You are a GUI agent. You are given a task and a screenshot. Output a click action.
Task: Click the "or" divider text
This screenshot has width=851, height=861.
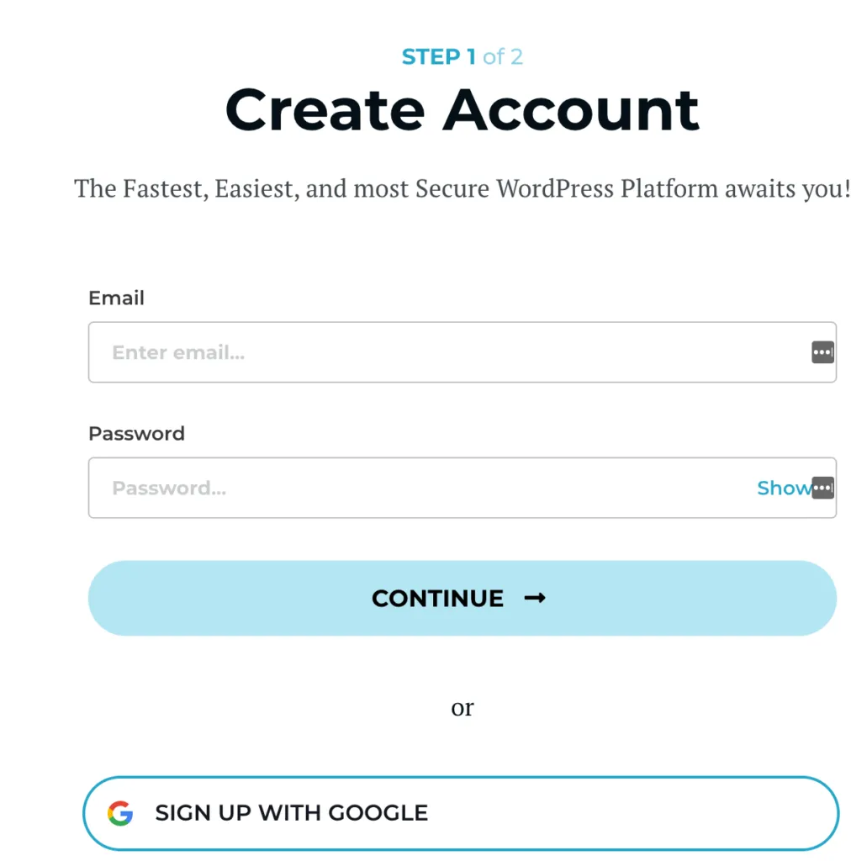click(462, 707)
